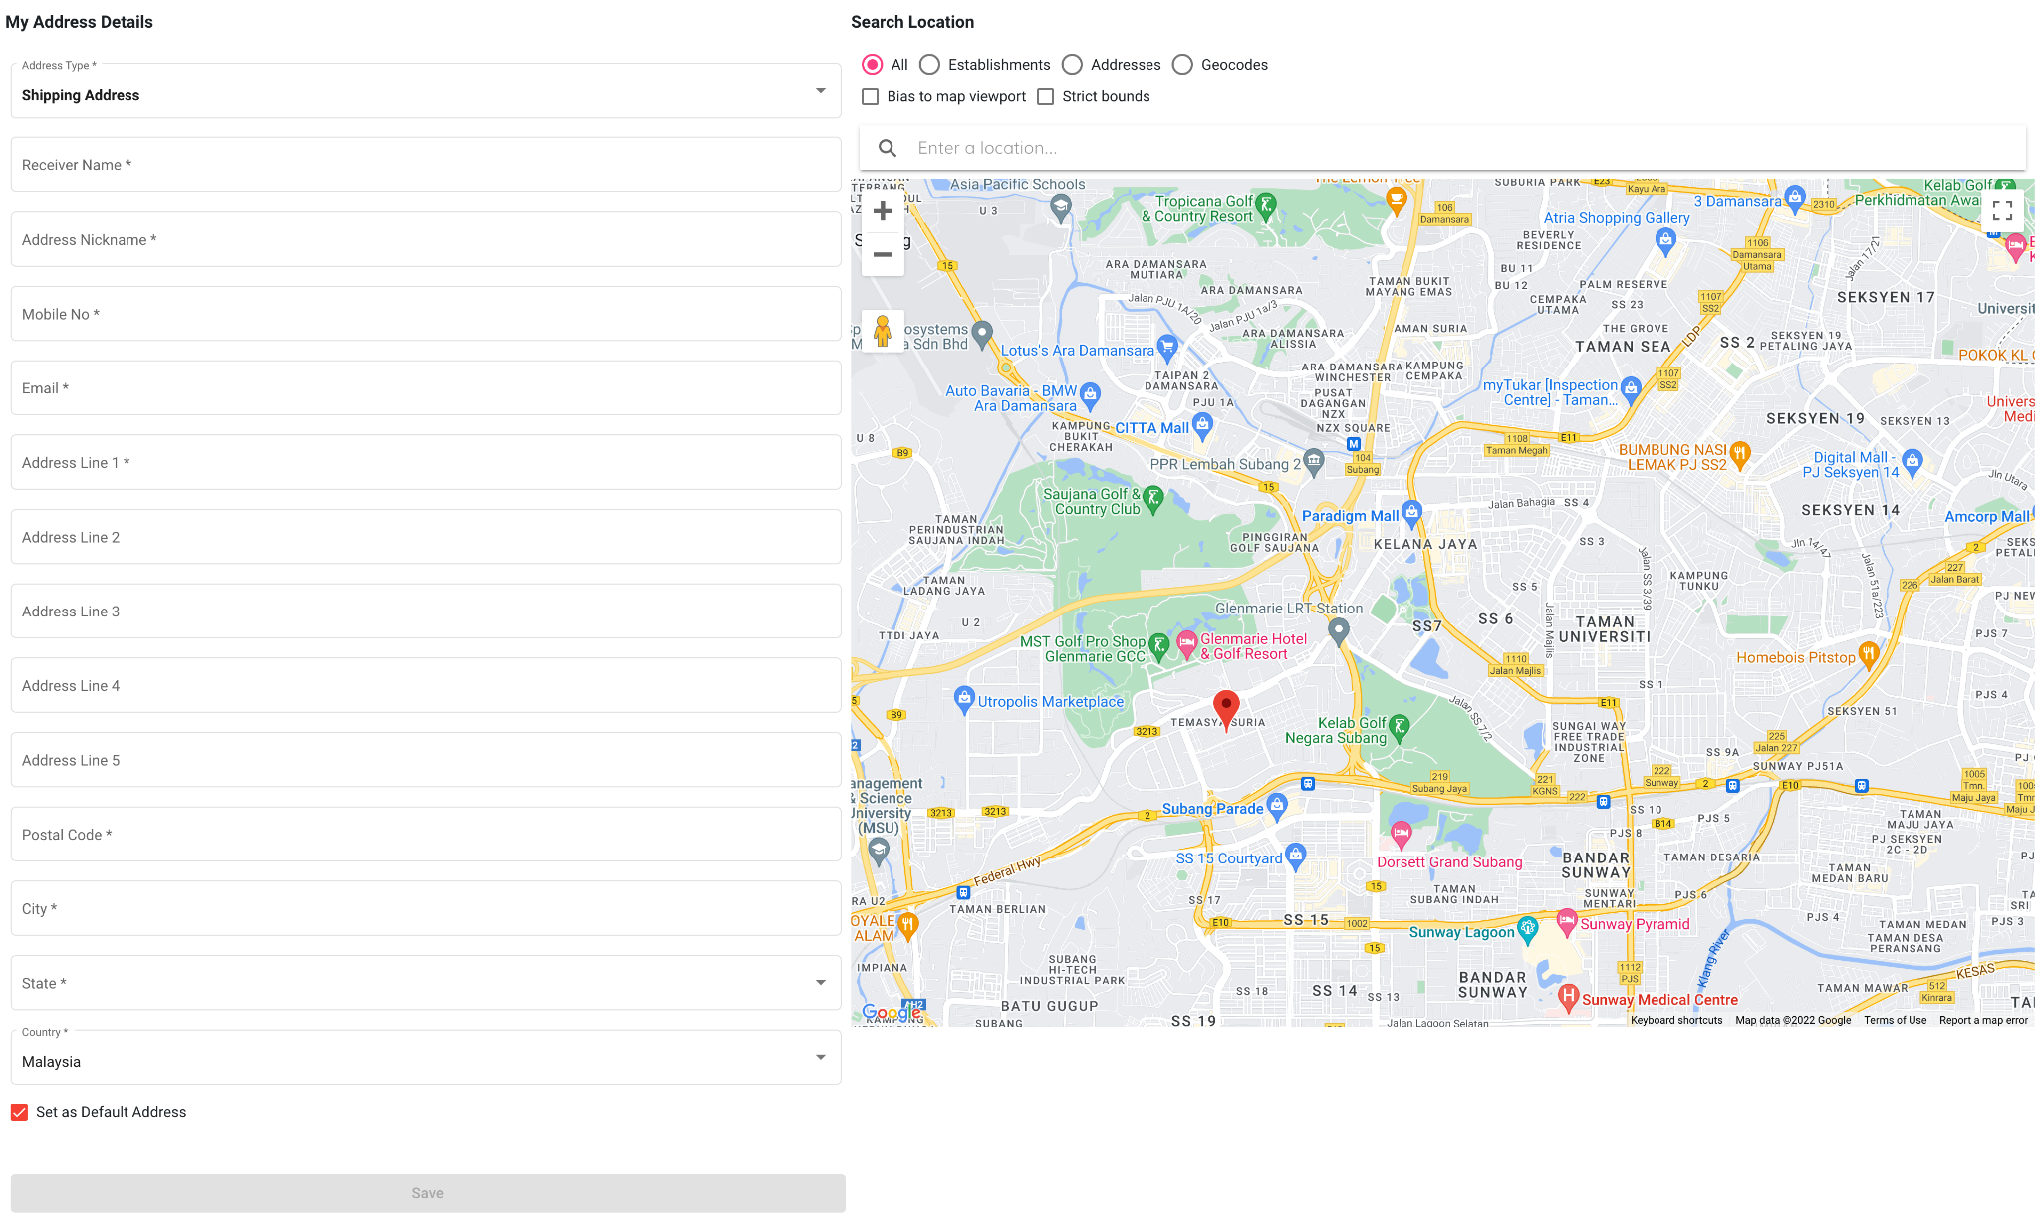Click the map zoom in plus button
Viewport: 2040px width, 1225px height.
click(x=883, y=211)
